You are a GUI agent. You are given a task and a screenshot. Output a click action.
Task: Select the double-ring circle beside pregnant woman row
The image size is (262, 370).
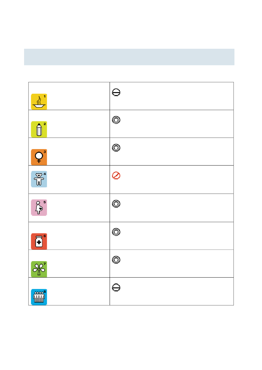[x=116, y=204]
